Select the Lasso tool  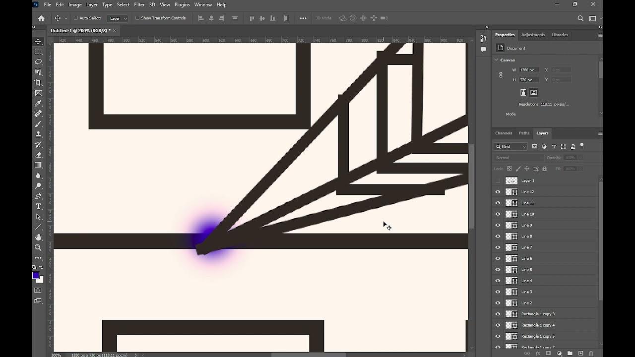click(x=38, y=62)
